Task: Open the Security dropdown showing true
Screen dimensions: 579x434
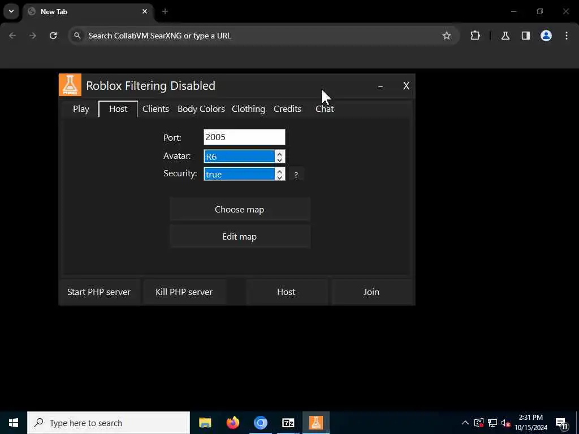Action: [x=239, y=174]
